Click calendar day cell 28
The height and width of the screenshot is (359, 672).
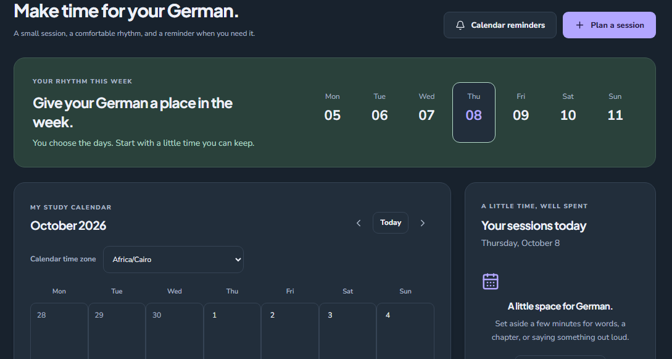tap(59, 331)
